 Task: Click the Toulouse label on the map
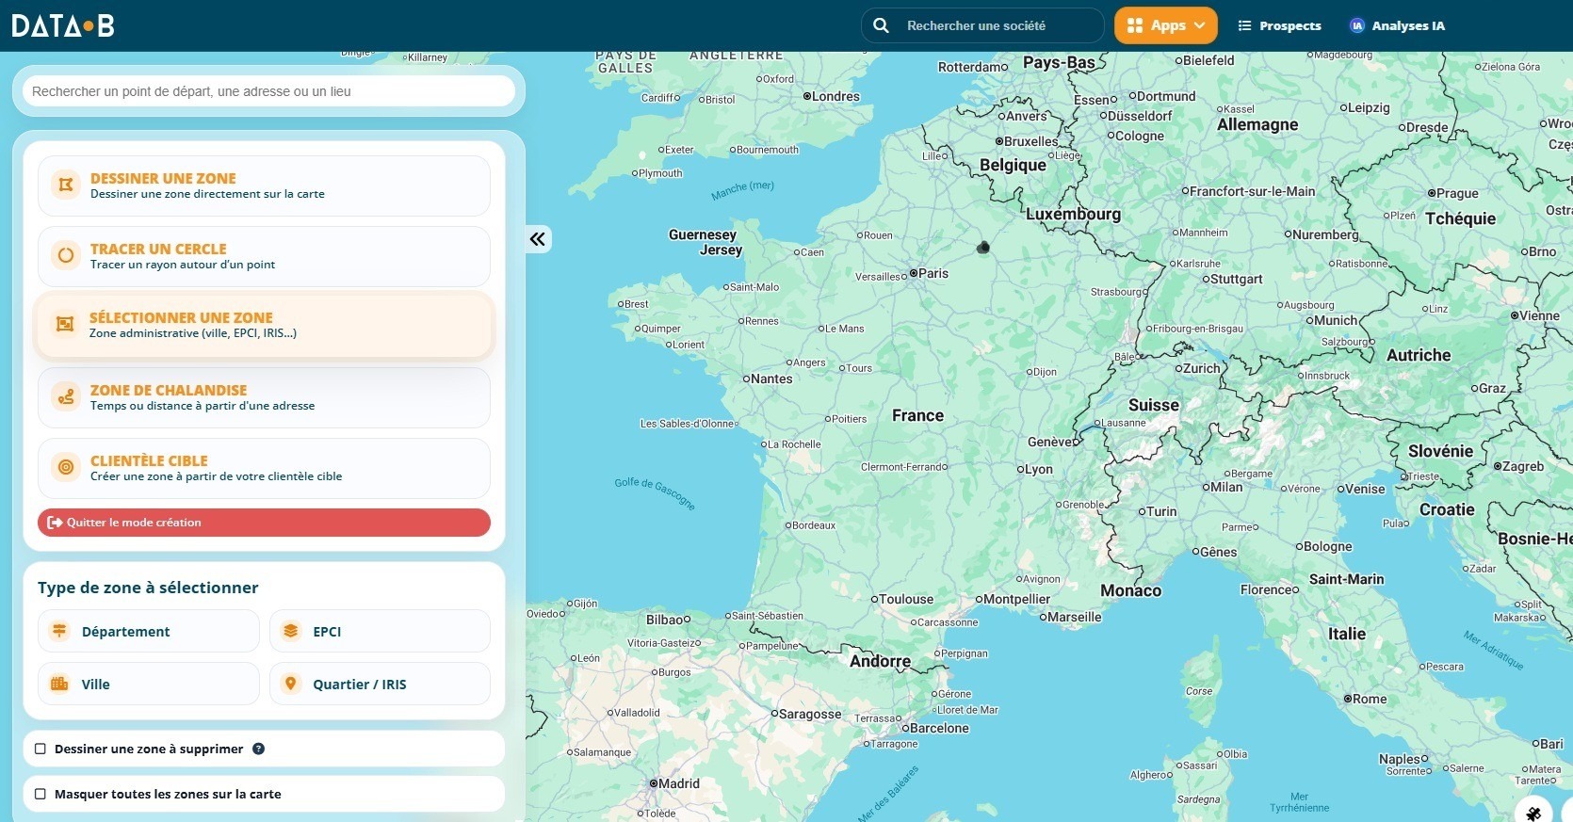pyautogui.click(x=905, y=599)
